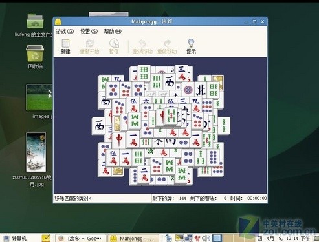Open the liufeng home folder desktop icon
Viewport: 319px width, 242px height.
pyautogui.click(x=35, y=25)
